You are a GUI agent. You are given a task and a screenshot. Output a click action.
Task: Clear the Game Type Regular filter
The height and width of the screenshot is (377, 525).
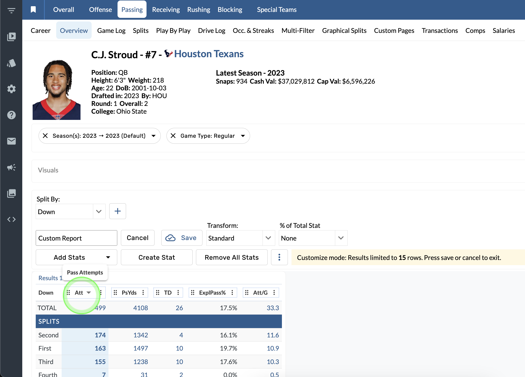173,136
